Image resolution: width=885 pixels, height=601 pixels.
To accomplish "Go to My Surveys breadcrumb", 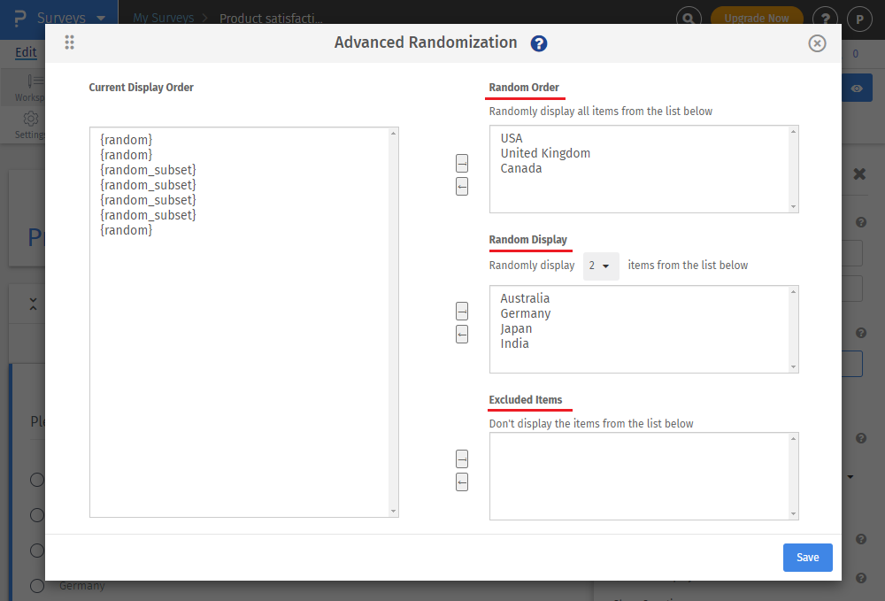I will coord(164,18).
